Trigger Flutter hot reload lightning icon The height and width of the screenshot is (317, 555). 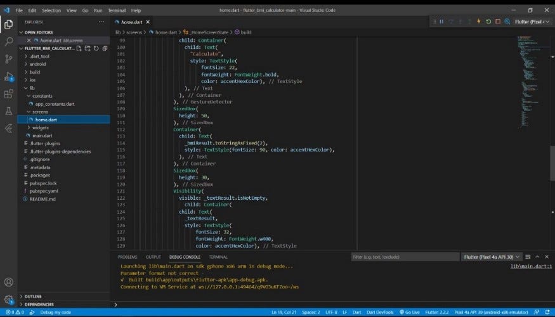click(x=478, y=22)
